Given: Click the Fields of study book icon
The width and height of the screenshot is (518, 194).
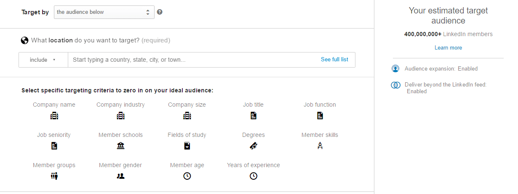Looking at the screenshot, I should point(187,146).
